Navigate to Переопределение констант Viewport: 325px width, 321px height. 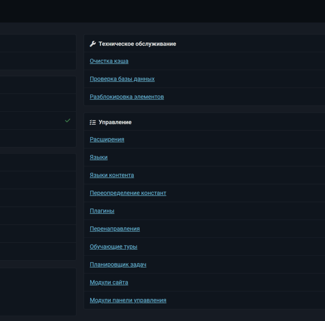click(x=128, y=193)
